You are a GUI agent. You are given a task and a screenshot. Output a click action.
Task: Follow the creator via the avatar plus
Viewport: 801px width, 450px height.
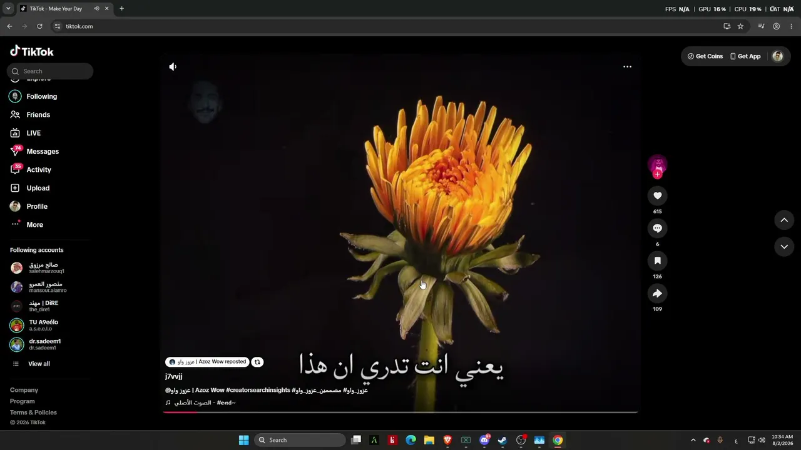[x=657, y=174]
